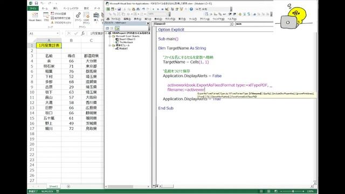Click View Code icon in Project Explorer
345x194 pixels.
[107, 28]
